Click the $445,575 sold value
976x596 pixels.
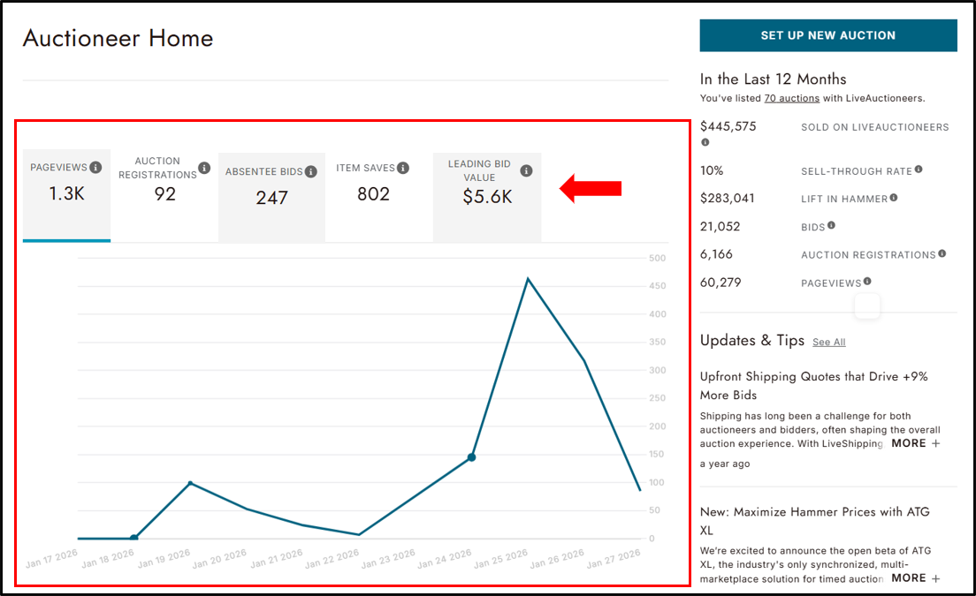click(x=728, y=126)
